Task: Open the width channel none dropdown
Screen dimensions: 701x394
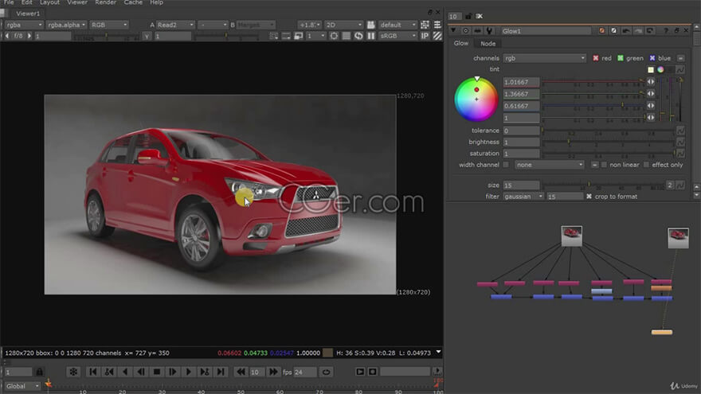Action: [549, 165]
